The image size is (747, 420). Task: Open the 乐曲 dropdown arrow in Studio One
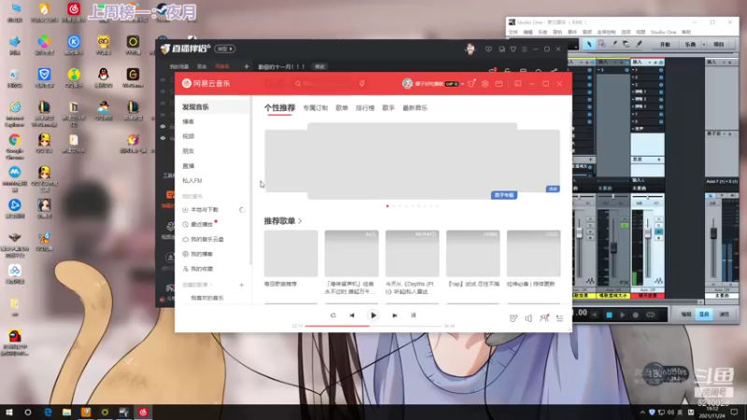click(x=704, y=44)
